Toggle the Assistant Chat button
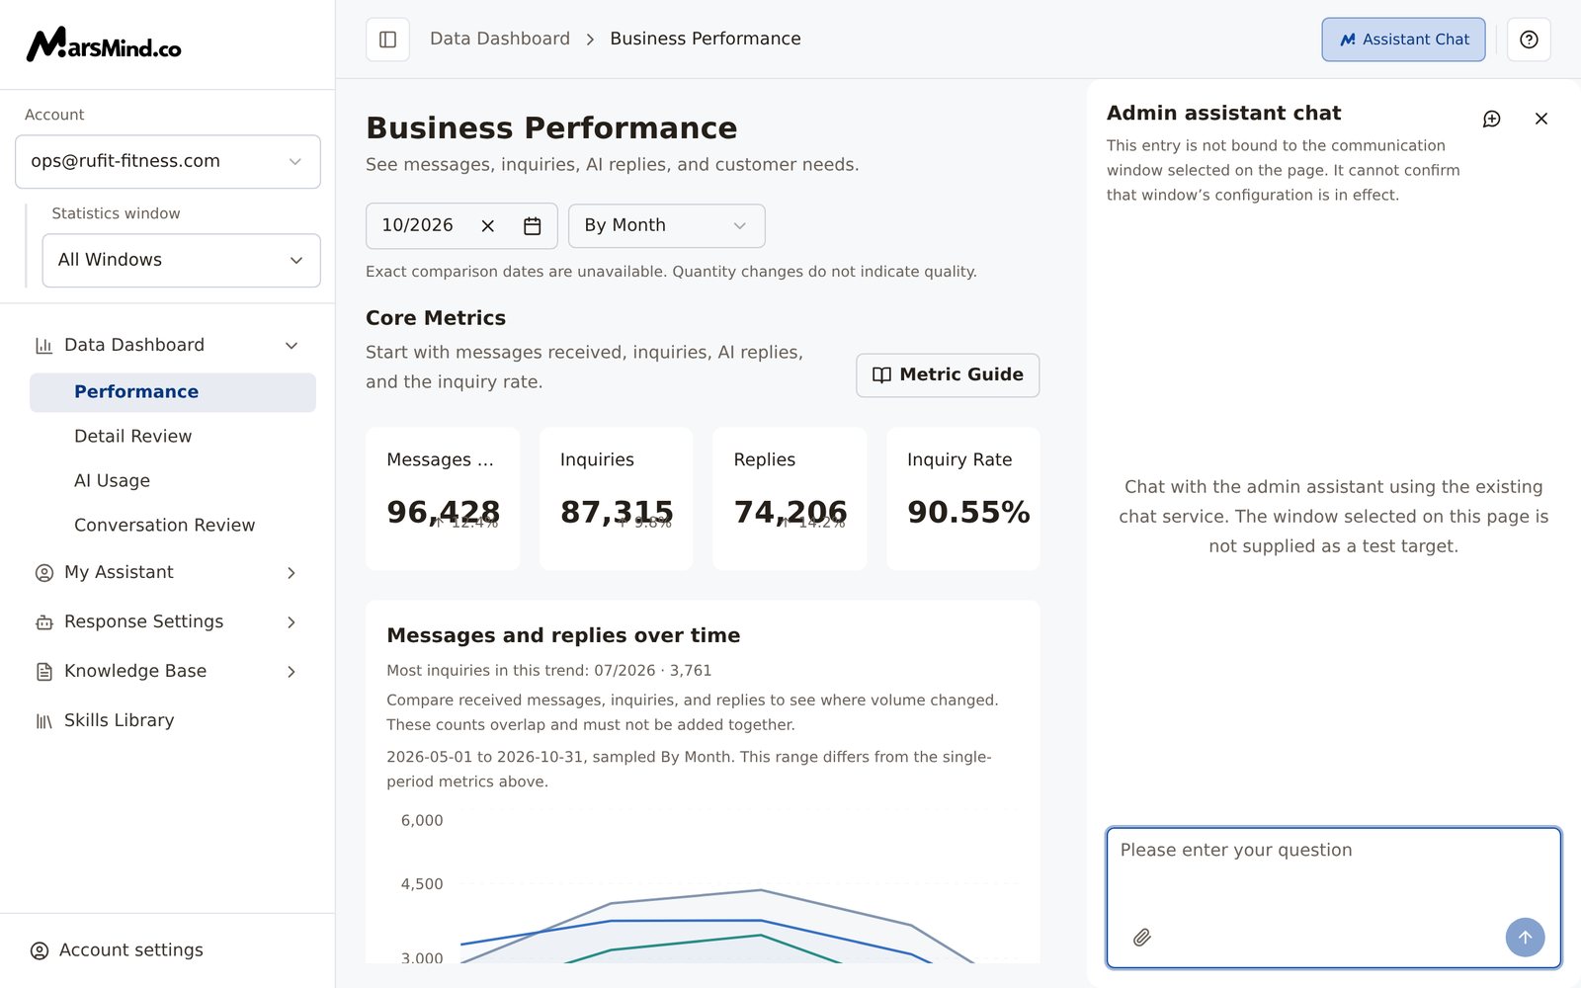The height and width of the screenshot is (988, 1581). [x=1403, y=40]
